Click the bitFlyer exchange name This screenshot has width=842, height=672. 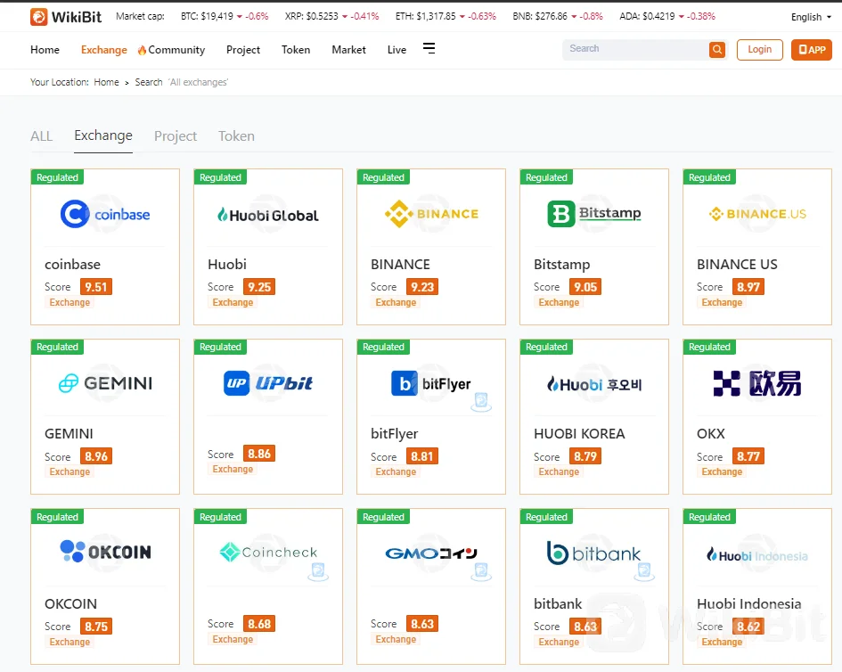[394, 433]
